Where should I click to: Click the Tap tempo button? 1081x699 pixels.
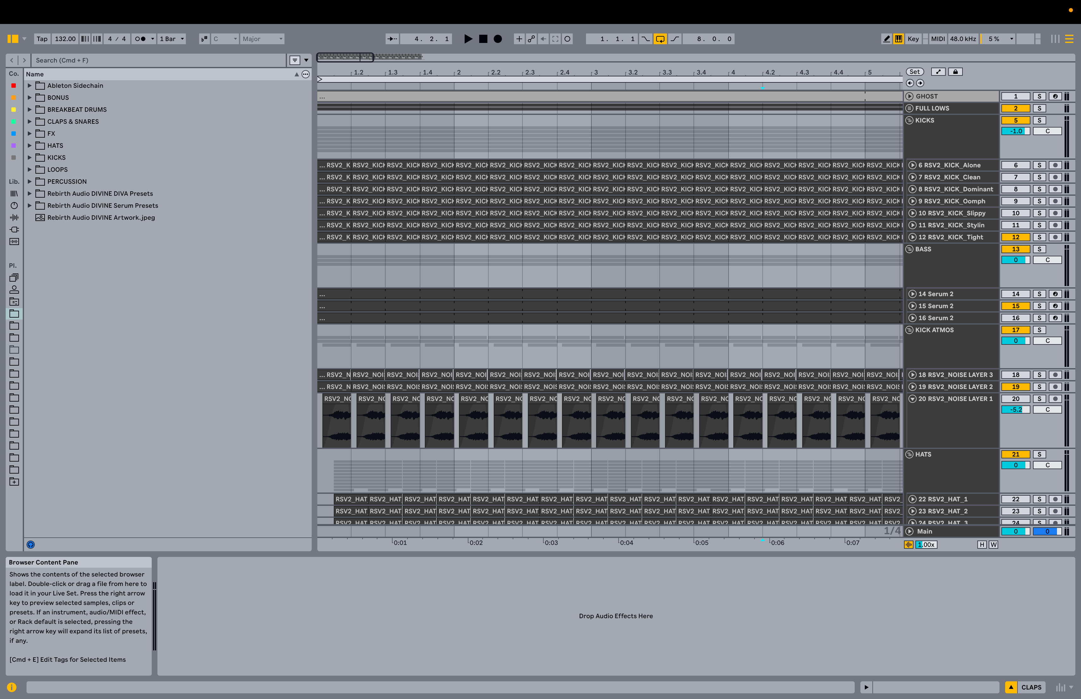point(42,39)
